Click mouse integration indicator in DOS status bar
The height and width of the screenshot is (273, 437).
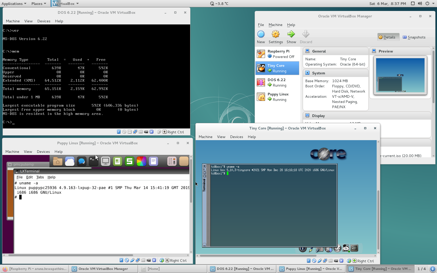159,132
